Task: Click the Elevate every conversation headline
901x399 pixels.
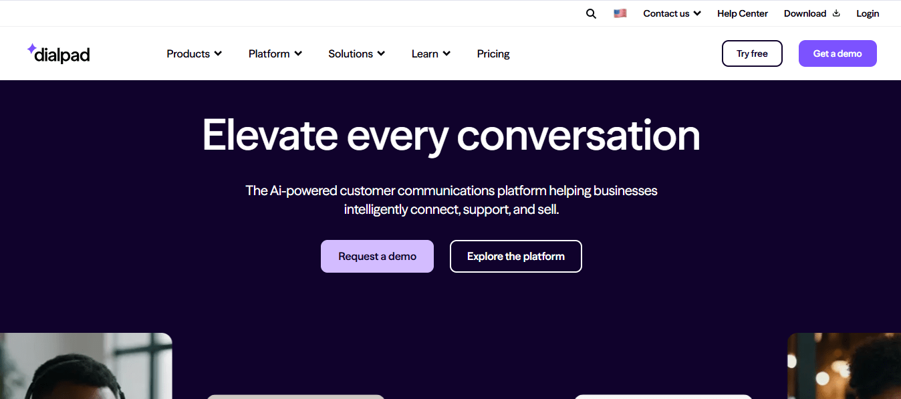Action: [451, 136]
